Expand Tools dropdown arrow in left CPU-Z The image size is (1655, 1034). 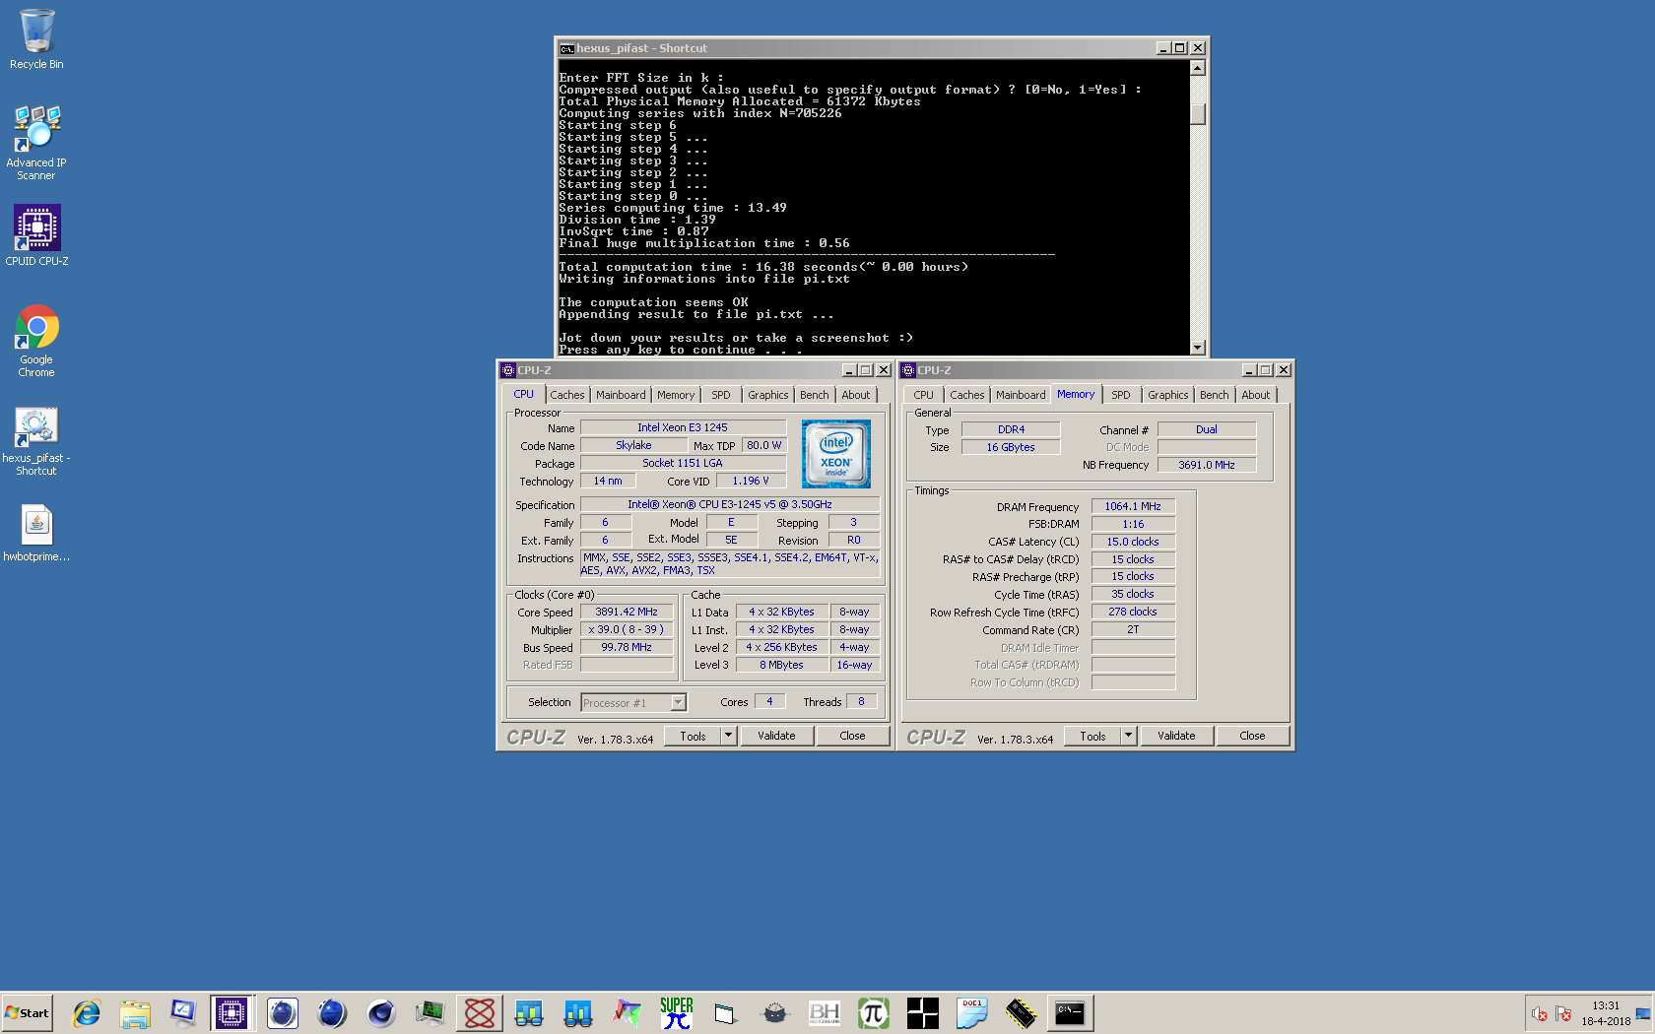coord(729,735)
